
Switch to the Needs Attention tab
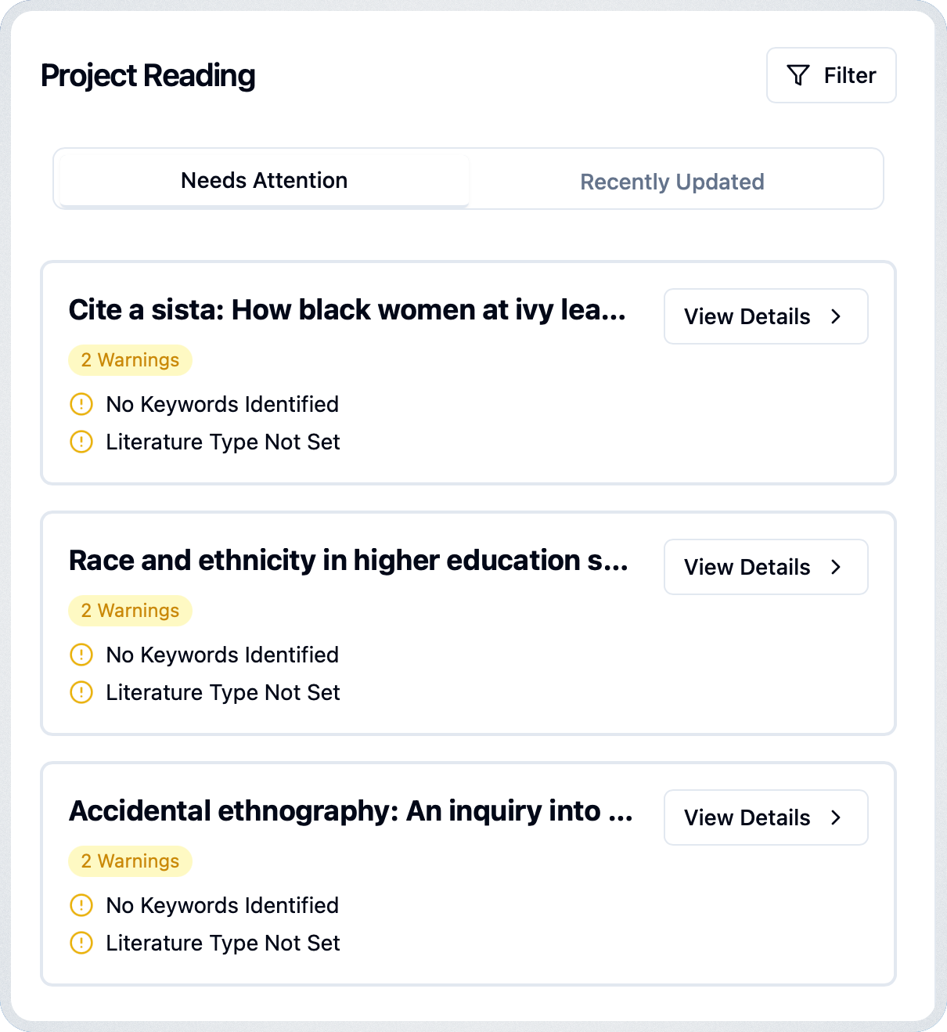coord(265,180)
